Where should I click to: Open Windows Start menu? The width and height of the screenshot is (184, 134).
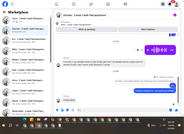[x=3, y=125]
